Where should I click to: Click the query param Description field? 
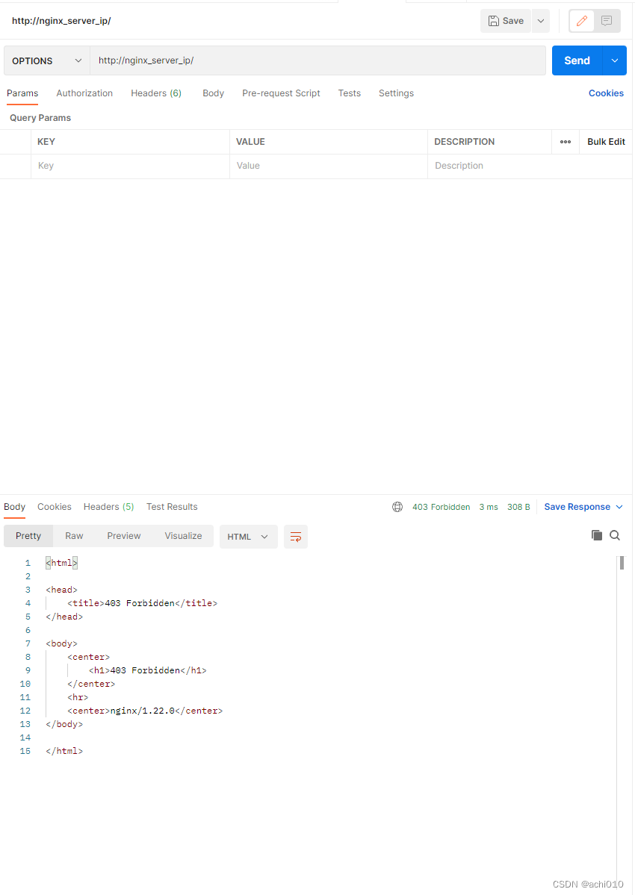coord(530,166)
